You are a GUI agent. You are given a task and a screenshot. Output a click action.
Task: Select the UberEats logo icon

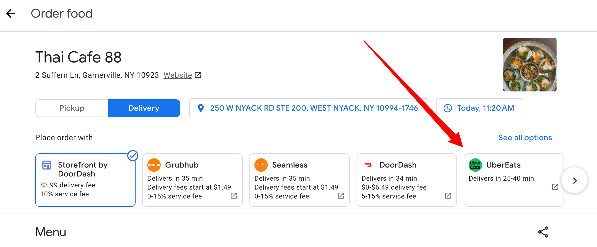coord(475,165)
